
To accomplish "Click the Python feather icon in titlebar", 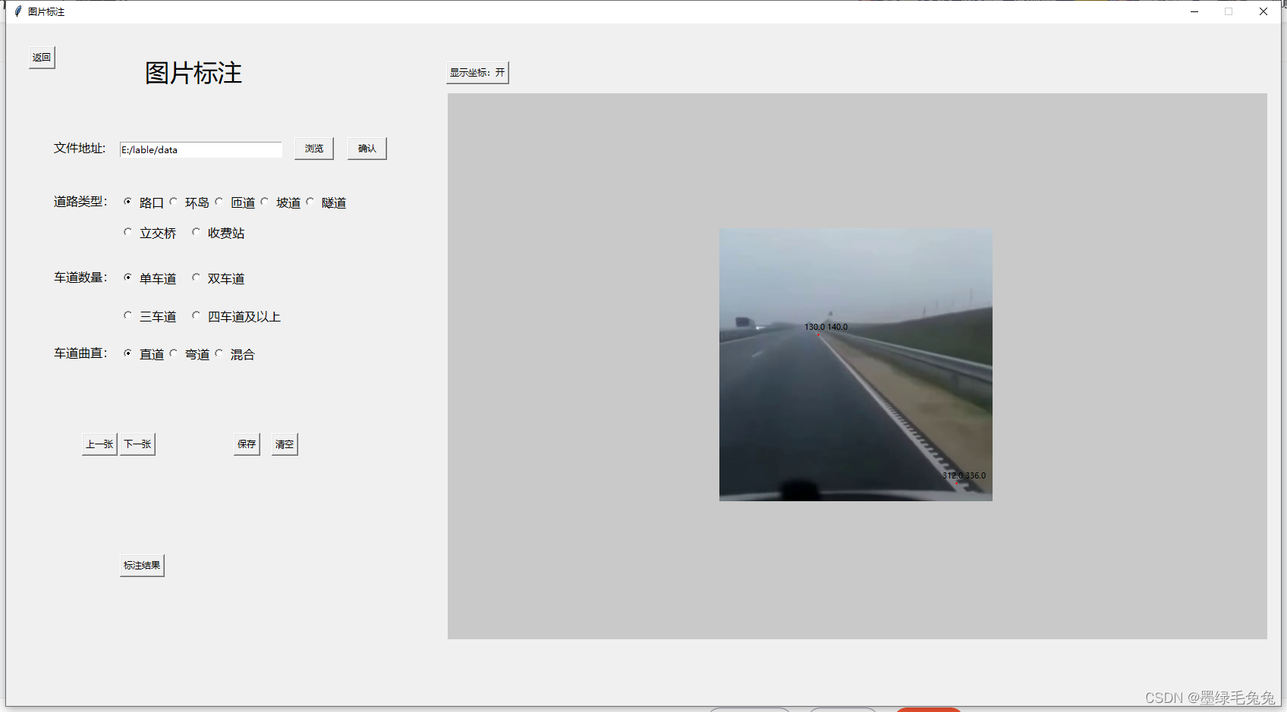I will click(17, 11).
